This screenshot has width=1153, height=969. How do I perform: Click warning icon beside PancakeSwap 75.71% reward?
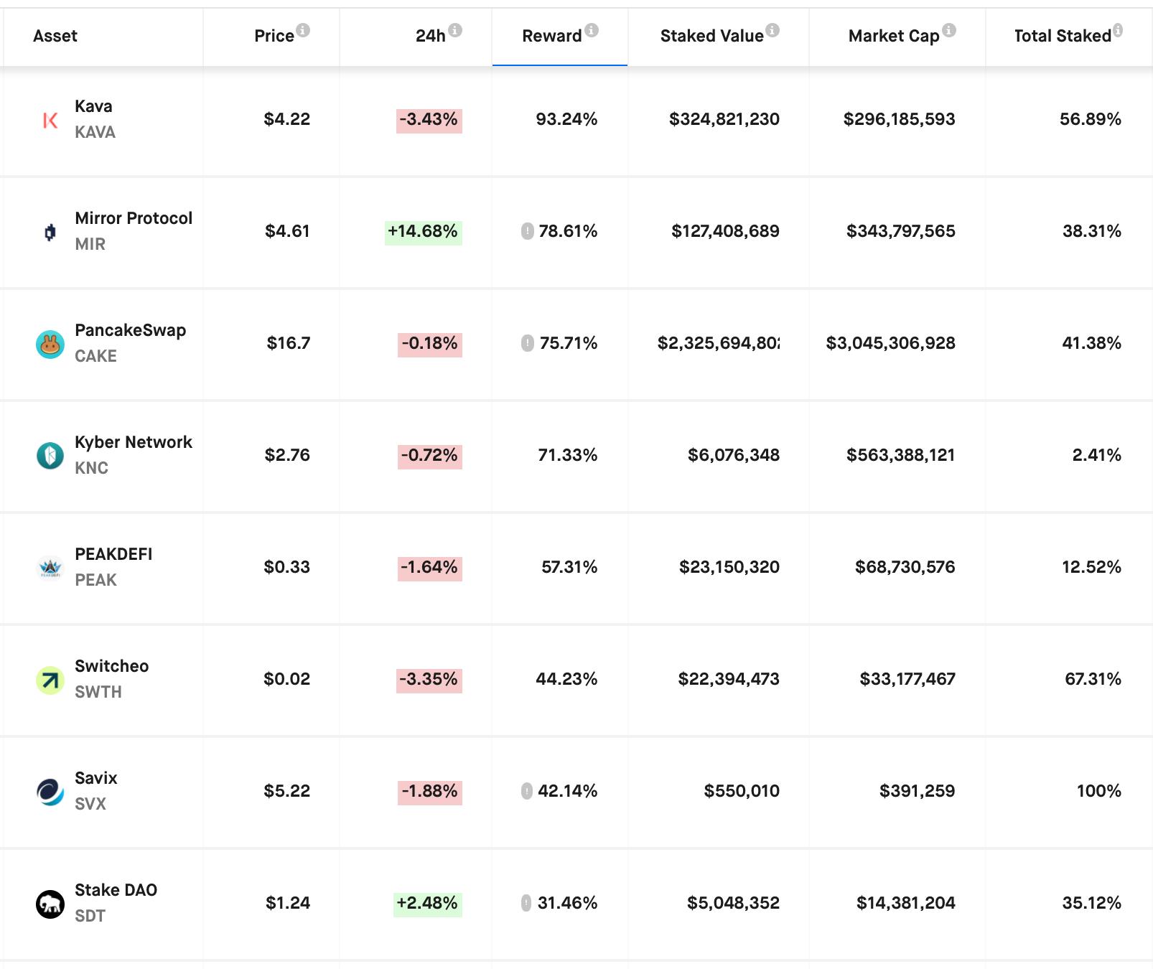(528, 343)
